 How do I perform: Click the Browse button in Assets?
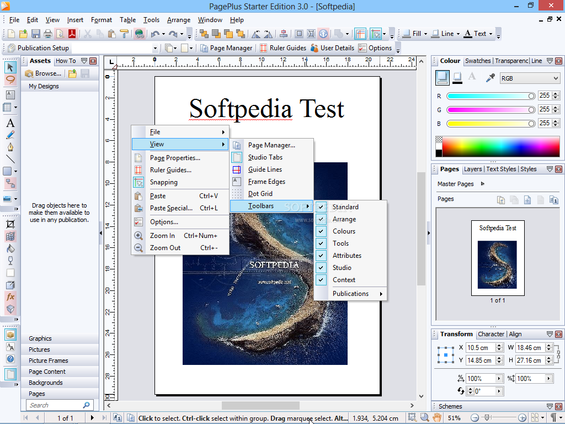pyautogui.click(x=44, y=73)
